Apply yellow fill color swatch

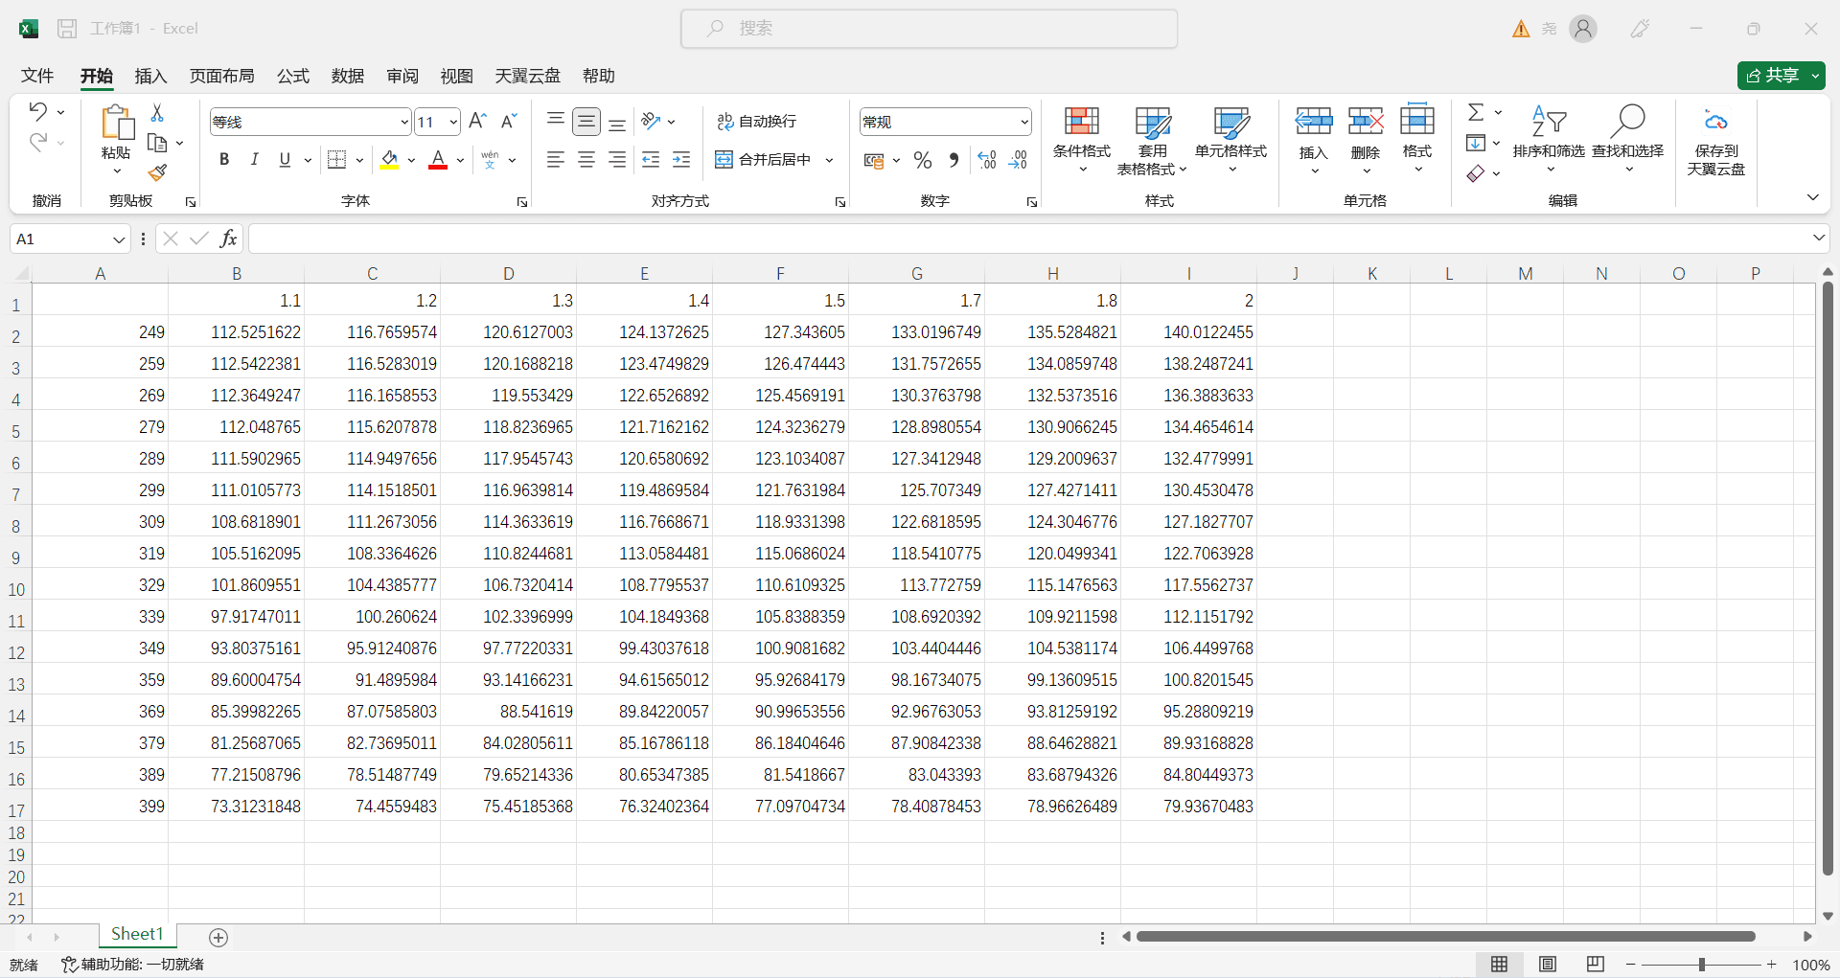point(389,160)
